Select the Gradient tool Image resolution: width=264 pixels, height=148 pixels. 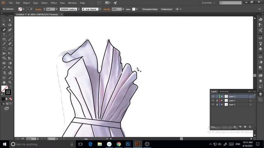click(x=10, y=63)
